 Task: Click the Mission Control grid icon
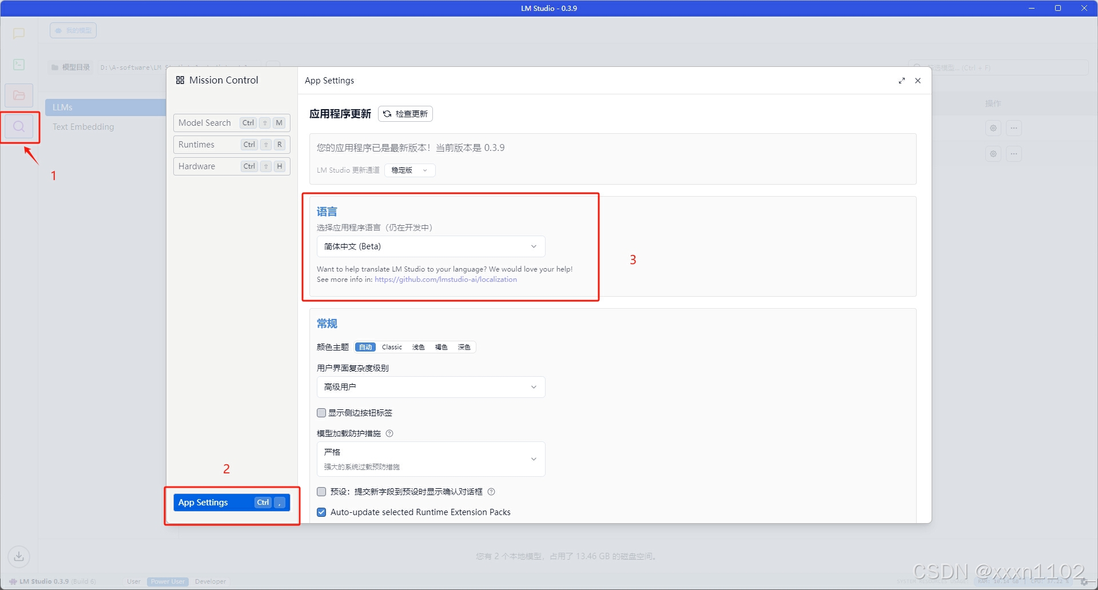(x=180, y=80)
